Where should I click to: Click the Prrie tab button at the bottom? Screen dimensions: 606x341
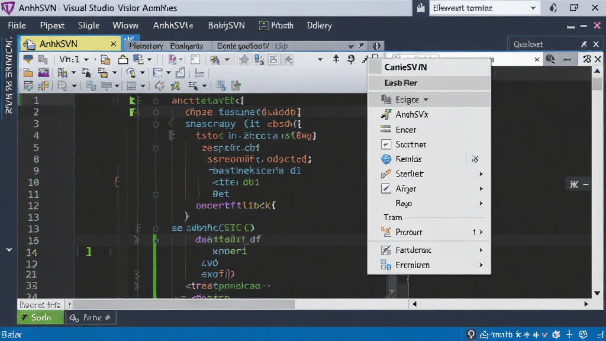91,317
